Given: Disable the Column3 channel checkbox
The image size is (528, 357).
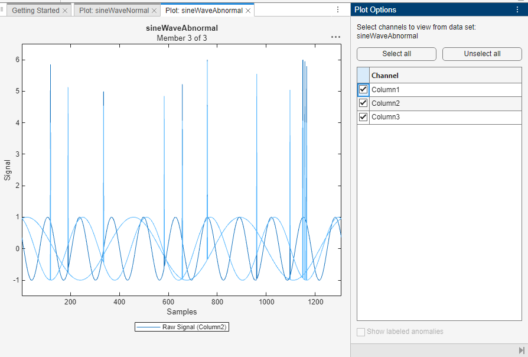Looking at the screenshot, I should 363,117.
